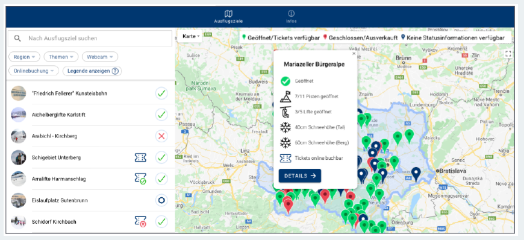
Task: Click the snowflake icon for Schneehöhe (Tal)
Action: [285, 127]
